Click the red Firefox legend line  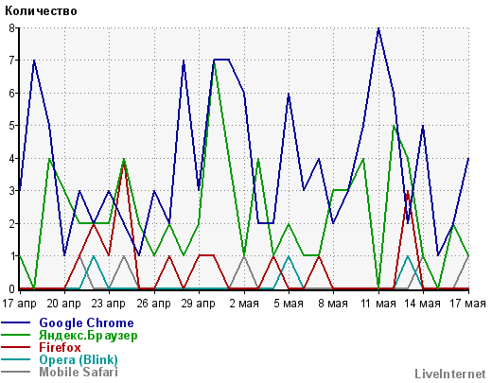pos(16,347)
